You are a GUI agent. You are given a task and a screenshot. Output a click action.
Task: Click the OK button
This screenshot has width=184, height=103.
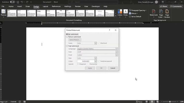pyautogui.click(x=101, y=68)
